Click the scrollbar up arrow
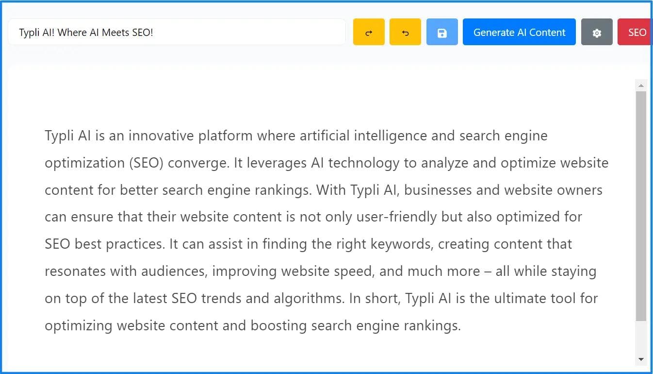This screenshot has width=653, height=374. pos(641,85)
